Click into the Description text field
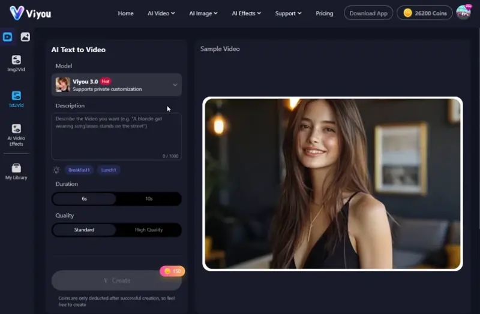The width and height of the screenshot is (480, 314). (x=116, y=136)
